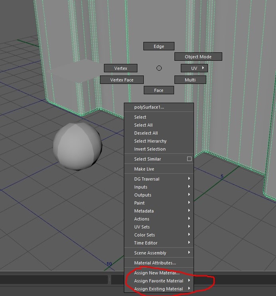Expand UV Sets submenu
The width and height of the screenshot is (276, 296).
click(x=159, y=227)
